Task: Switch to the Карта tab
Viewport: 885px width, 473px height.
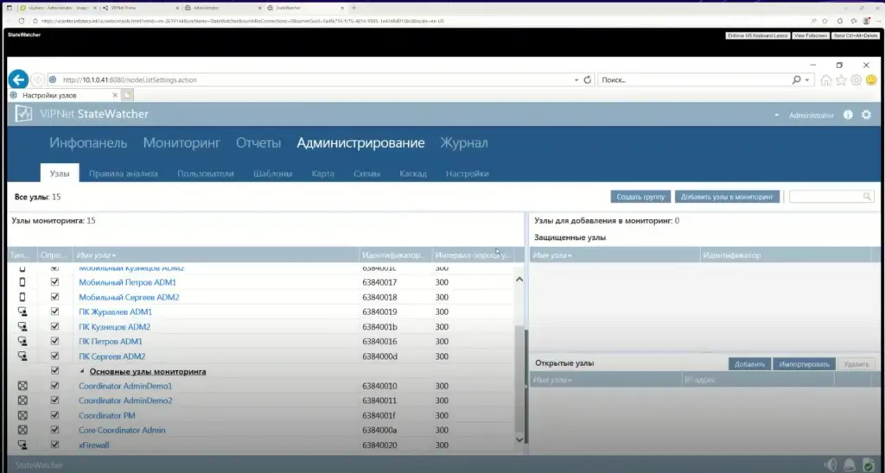Action: (x=323, y=173)
